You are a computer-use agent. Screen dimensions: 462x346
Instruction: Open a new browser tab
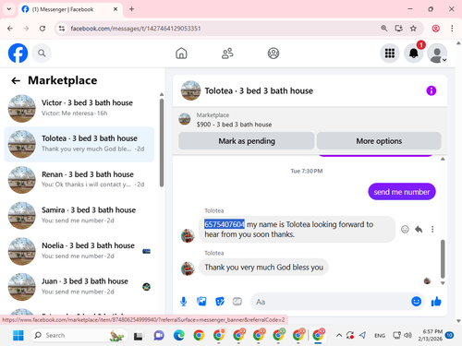(131, 9)
